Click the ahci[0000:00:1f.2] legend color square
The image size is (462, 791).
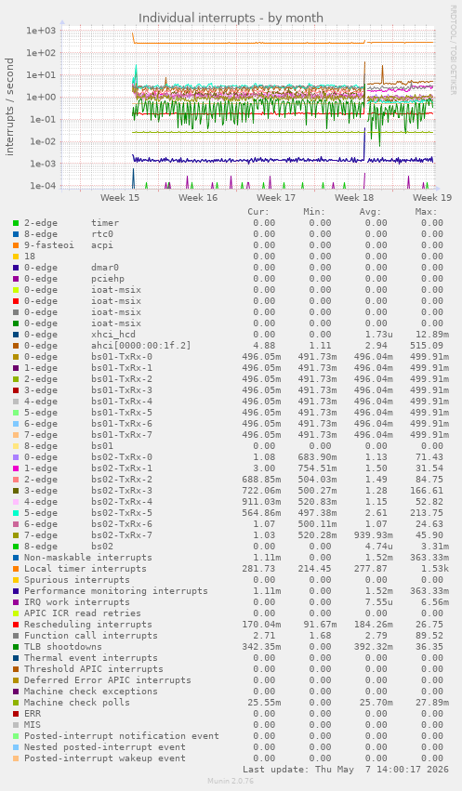(16, 346)
